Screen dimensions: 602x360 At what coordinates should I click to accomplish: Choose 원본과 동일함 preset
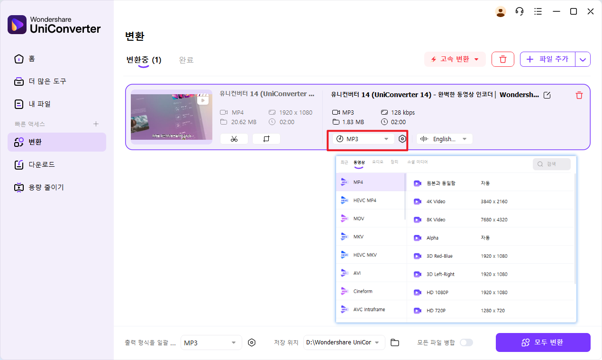pyautogui.click(x=491, y=183)
